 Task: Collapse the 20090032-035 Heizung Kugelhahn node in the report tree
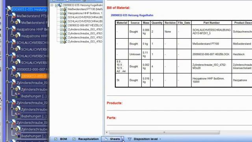[x=52, y=5]
